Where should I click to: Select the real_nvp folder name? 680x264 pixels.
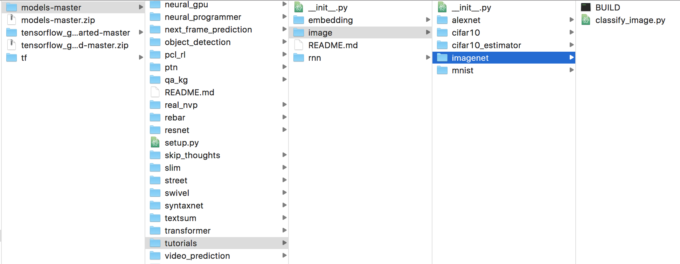coord(181,105)
